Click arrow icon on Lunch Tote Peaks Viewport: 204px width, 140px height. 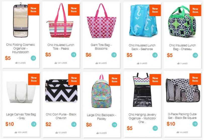(x=74, y=55)
